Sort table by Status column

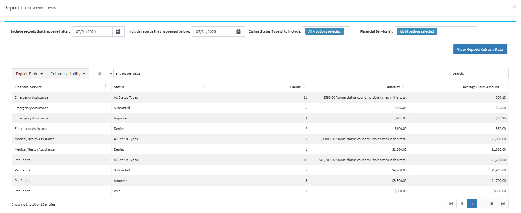click(x=159, y=87)
